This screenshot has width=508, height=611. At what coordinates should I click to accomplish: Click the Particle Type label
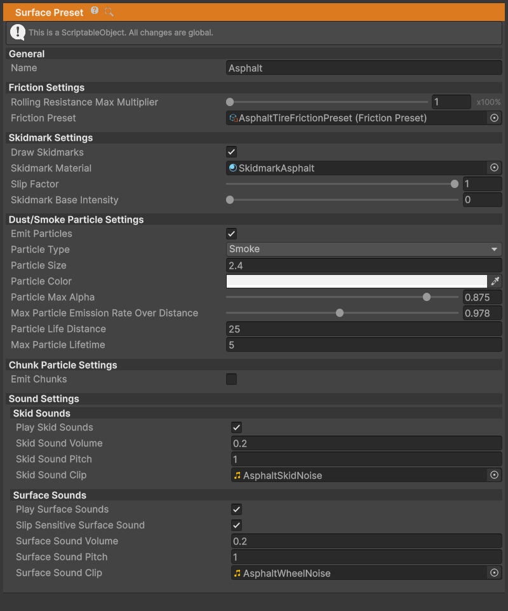click(40, 250)
